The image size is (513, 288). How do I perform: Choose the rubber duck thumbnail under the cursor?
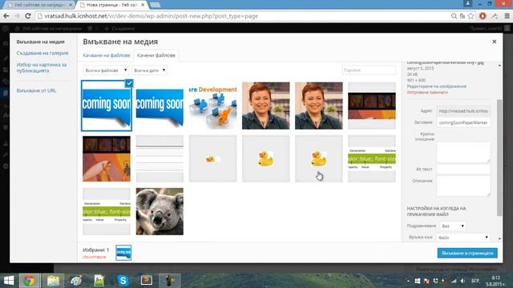point(319,158)
